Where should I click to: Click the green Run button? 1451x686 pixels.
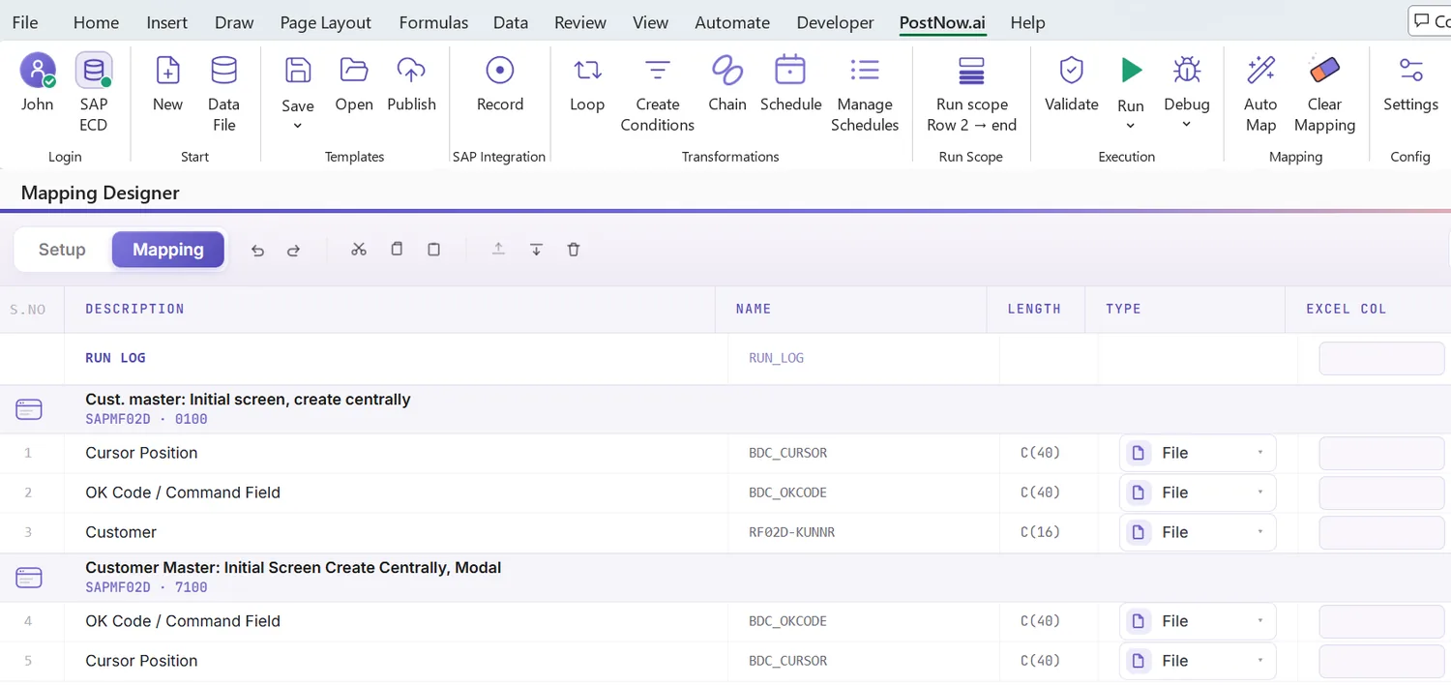coord(1131,71)
